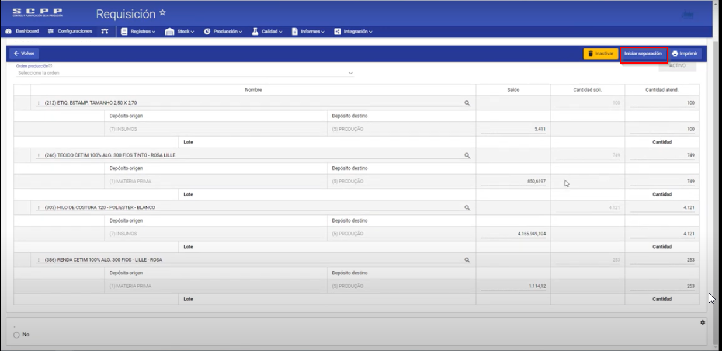This screenshot has height=351, width=722.
Task: Click drag handle of HILO DE COSTURA row
Action: pyautogui.click(x=39, y=207)
